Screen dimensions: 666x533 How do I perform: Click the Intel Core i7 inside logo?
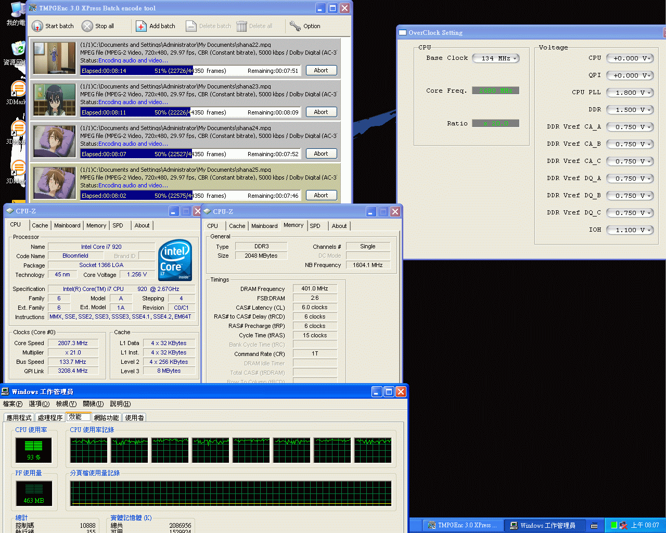click(175, 260)
